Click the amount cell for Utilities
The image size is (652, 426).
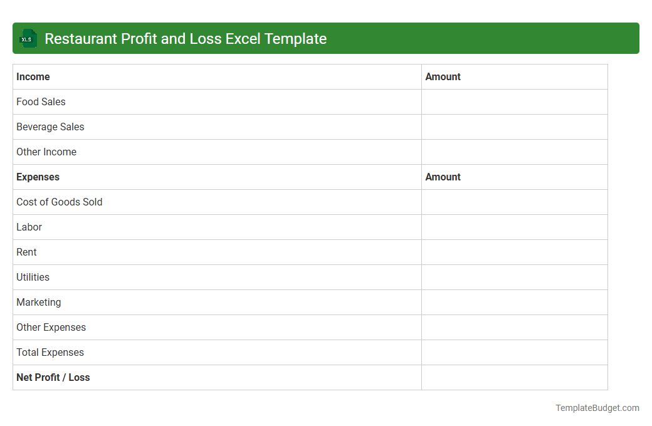514,277
